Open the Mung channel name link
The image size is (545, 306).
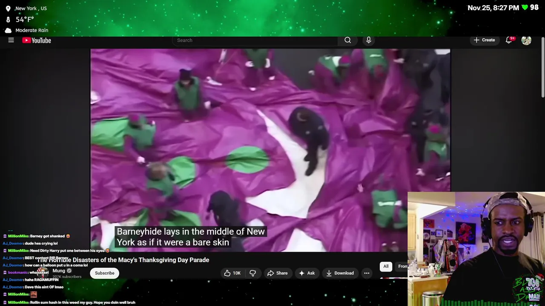(x=59, y=271)
